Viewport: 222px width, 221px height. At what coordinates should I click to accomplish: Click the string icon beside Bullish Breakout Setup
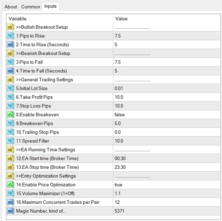pos(10,27)
